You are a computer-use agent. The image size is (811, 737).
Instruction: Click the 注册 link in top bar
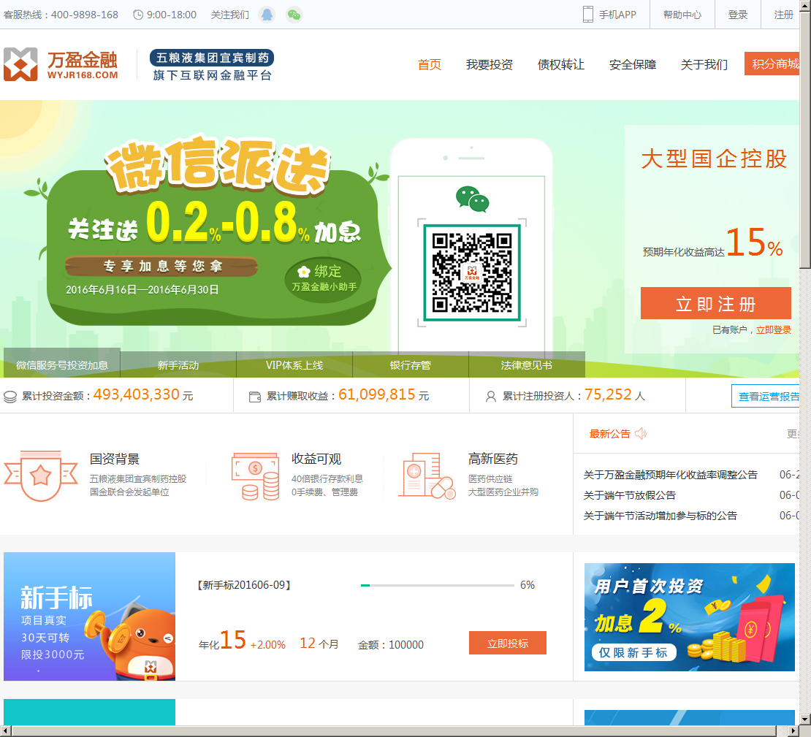click(x=783, y=15)
